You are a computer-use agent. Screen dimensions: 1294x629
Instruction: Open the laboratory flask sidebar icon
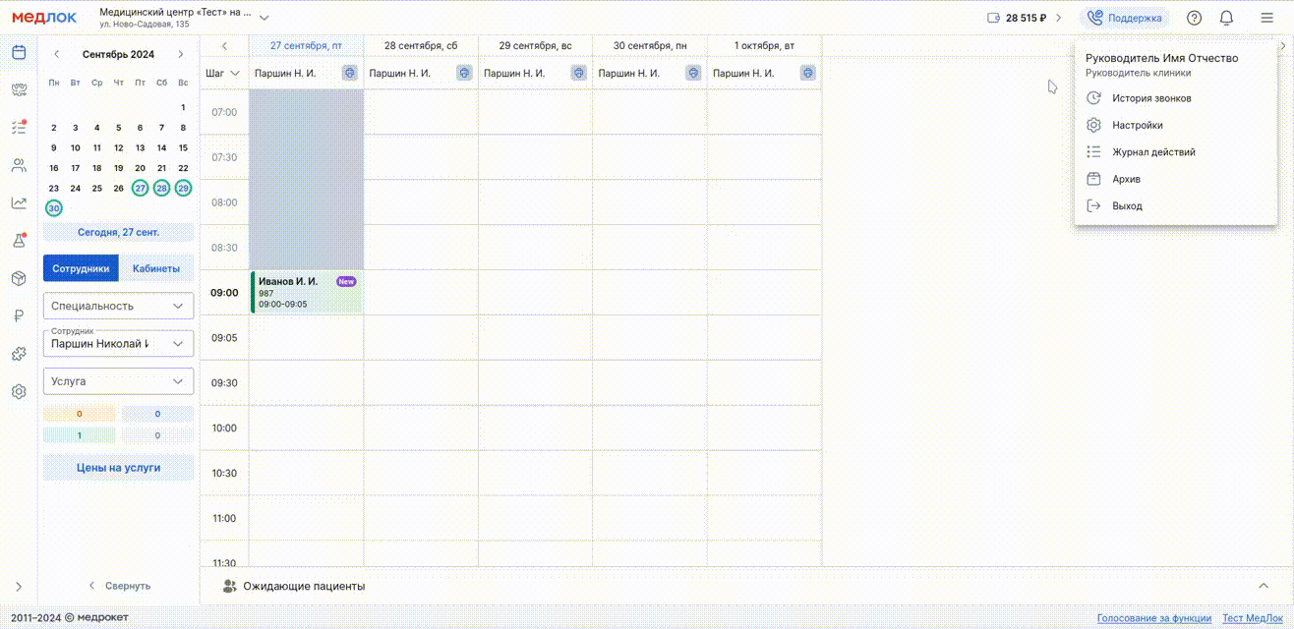(19, 241)
